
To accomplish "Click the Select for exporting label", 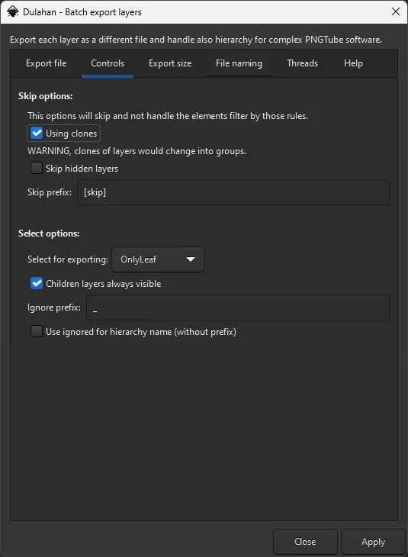I will pyautogui.click(x=68, y=259).
